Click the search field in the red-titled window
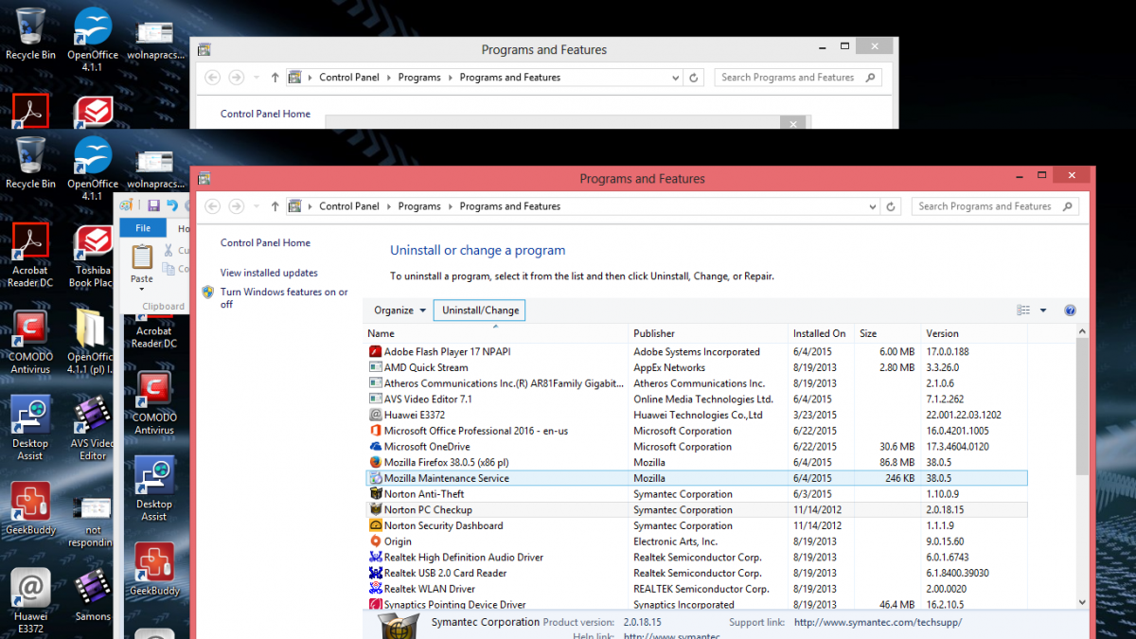 point(995,206)
